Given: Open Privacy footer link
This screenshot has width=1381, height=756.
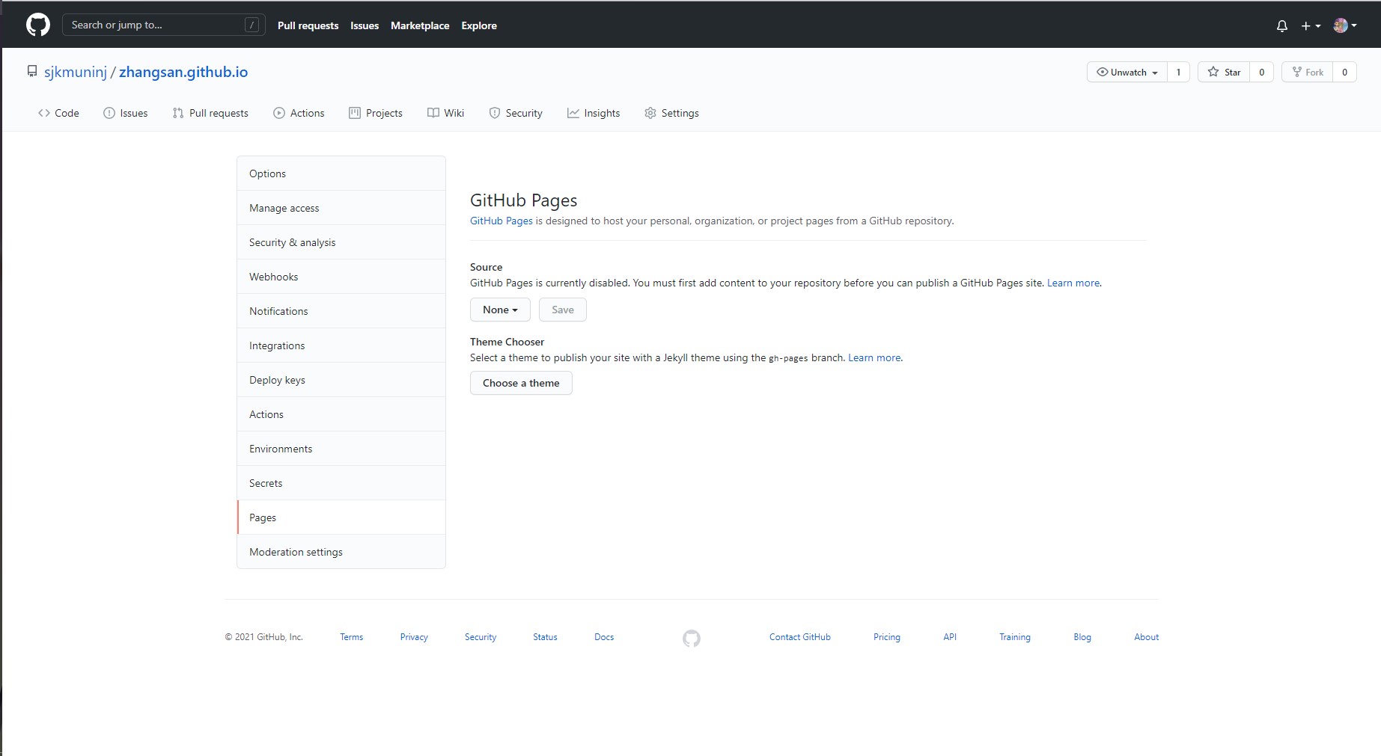Looking at the screenshot, I should 414,637.
